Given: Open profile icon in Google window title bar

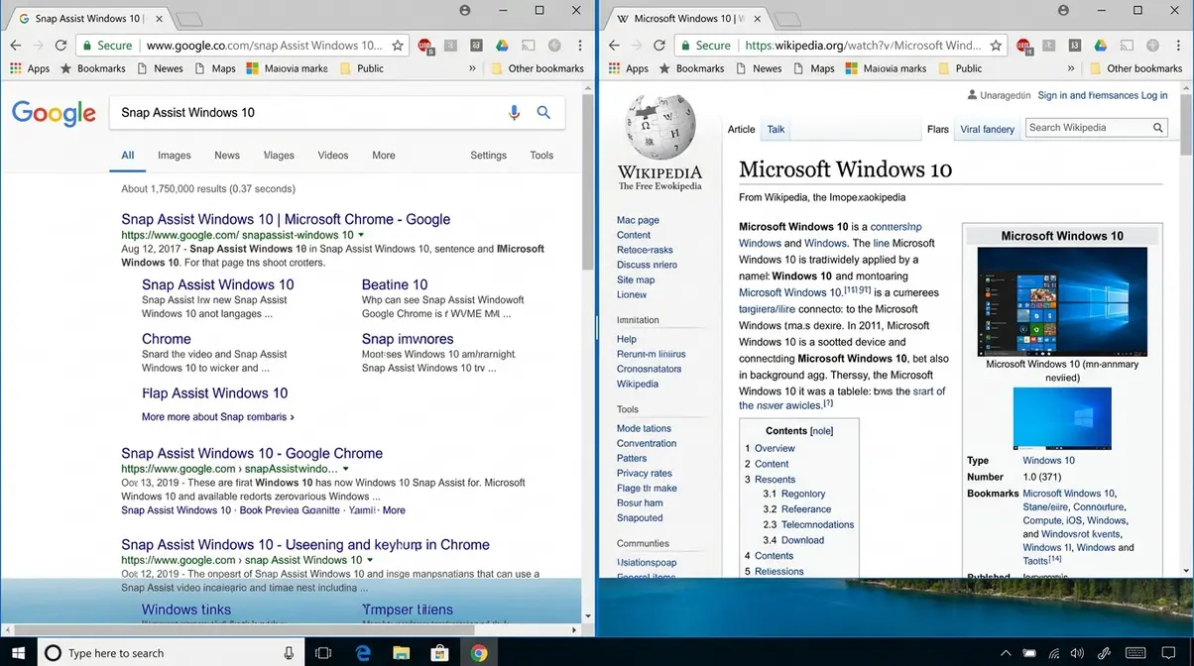Looking at the screenshot, I should click(464, 10).
